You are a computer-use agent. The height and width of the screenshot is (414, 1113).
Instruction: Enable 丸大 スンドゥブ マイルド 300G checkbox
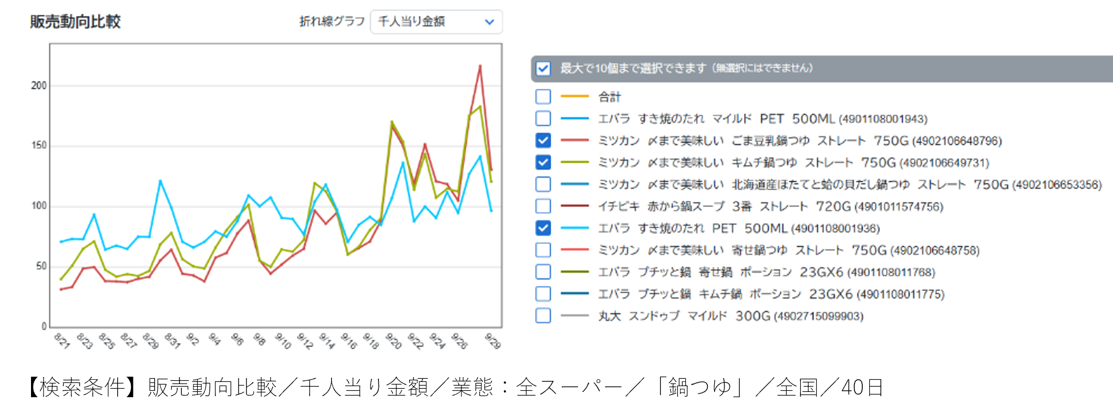[543, 316]
